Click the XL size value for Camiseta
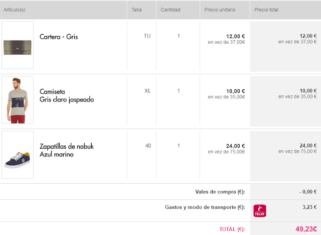Image resolution: width=321 pixels, height=235 pixels. 147,91
